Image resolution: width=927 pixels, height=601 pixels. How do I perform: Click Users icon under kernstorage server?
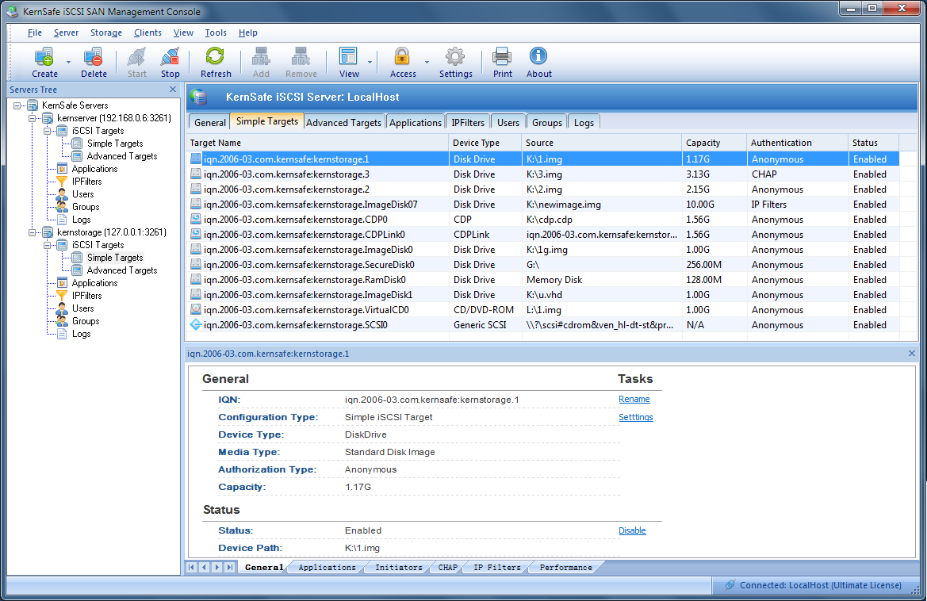(62, 308)
